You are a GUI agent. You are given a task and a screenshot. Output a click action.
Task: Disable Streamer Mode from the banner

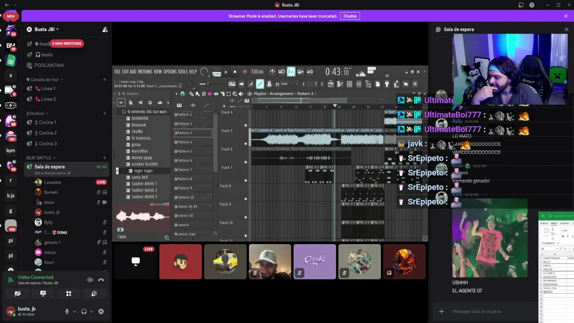350,16
